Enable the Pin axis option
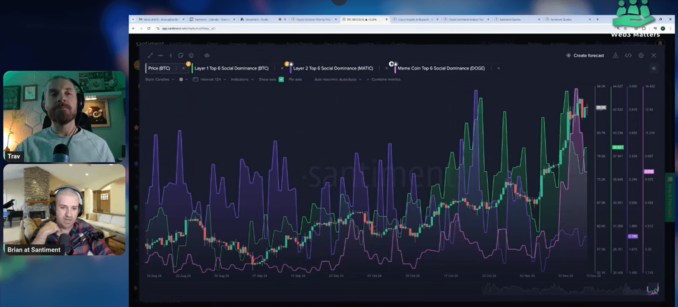The image size is (678, 307). pyautogui.click(x=295, y=79)
